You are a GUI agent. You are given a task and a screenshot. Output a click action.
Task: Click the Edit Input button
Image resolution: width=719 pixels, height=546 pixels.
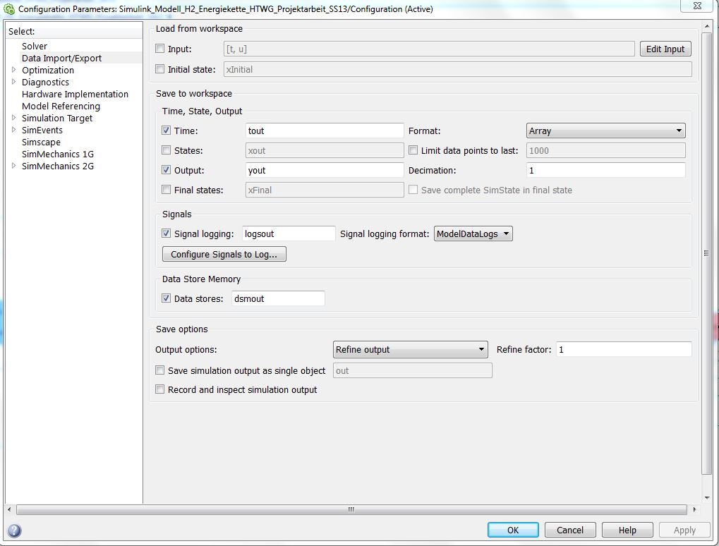click(665, 49)
